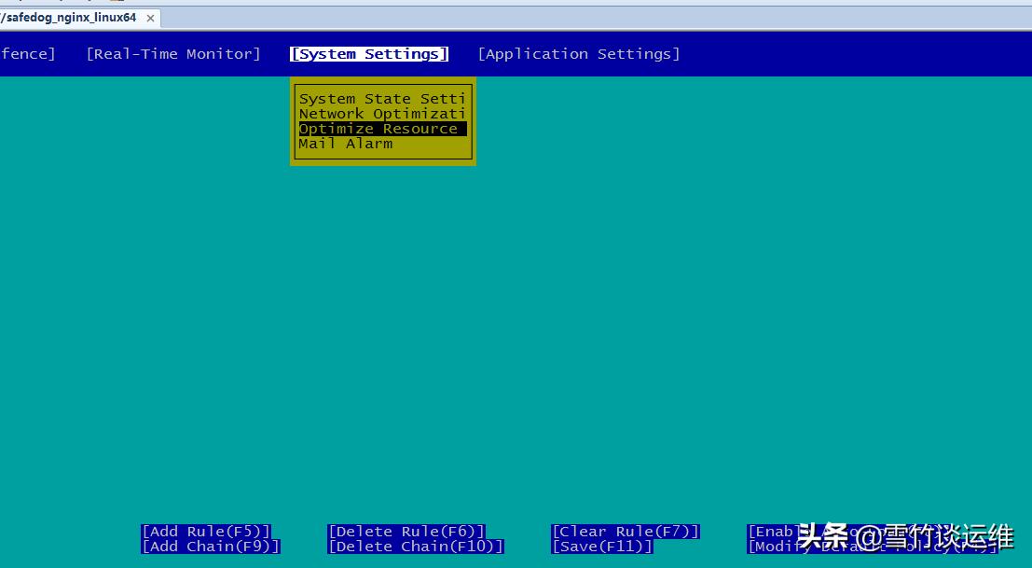Choose Optimize Resource menu entry
The image size is (1032, 568).
pyautogui.click(x=382, y=129)
